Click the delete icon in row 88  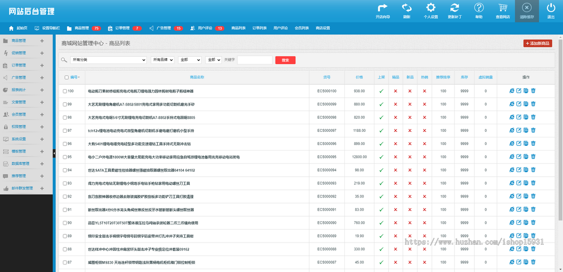pos(533,249)
